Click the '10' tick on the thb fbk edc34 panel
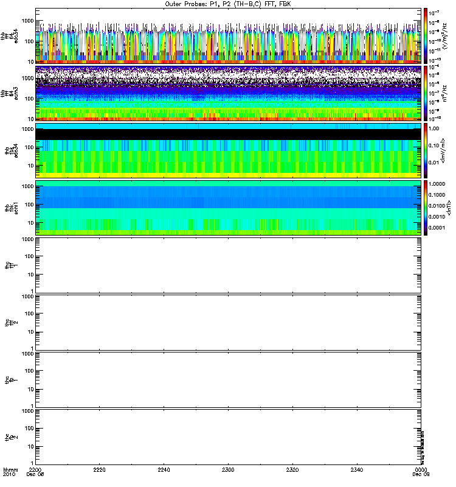The height and width of the screenshot is (487, 456). pyautogui.click(x=31, y=166)
